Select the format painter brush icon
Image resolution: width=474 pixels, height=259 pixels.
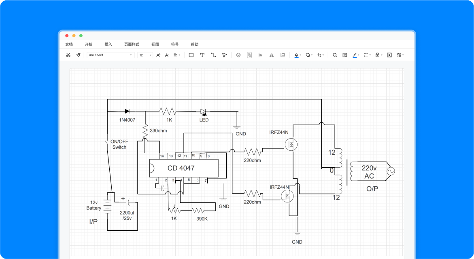78,55
